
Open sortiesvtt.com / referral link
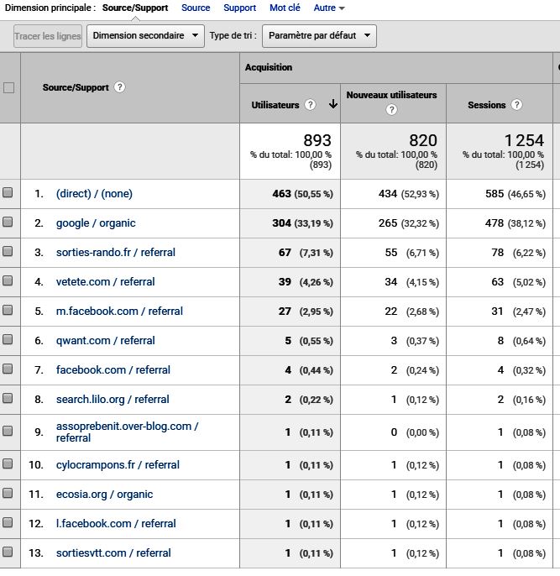coord(113,552)
